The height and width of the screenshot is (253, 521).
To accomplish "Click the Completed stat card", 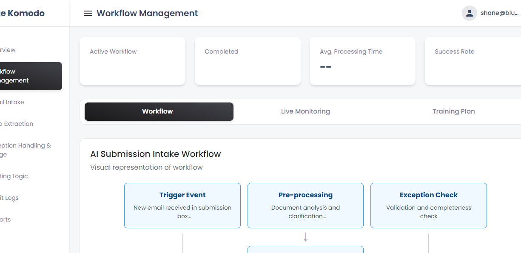I will click(248, 61).
